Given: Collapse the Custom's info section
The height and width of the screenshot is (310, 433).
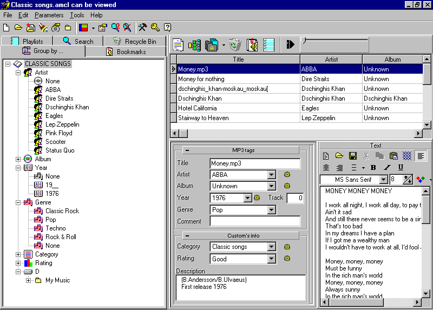Looking at the screenshot, I should pos(187,236).
